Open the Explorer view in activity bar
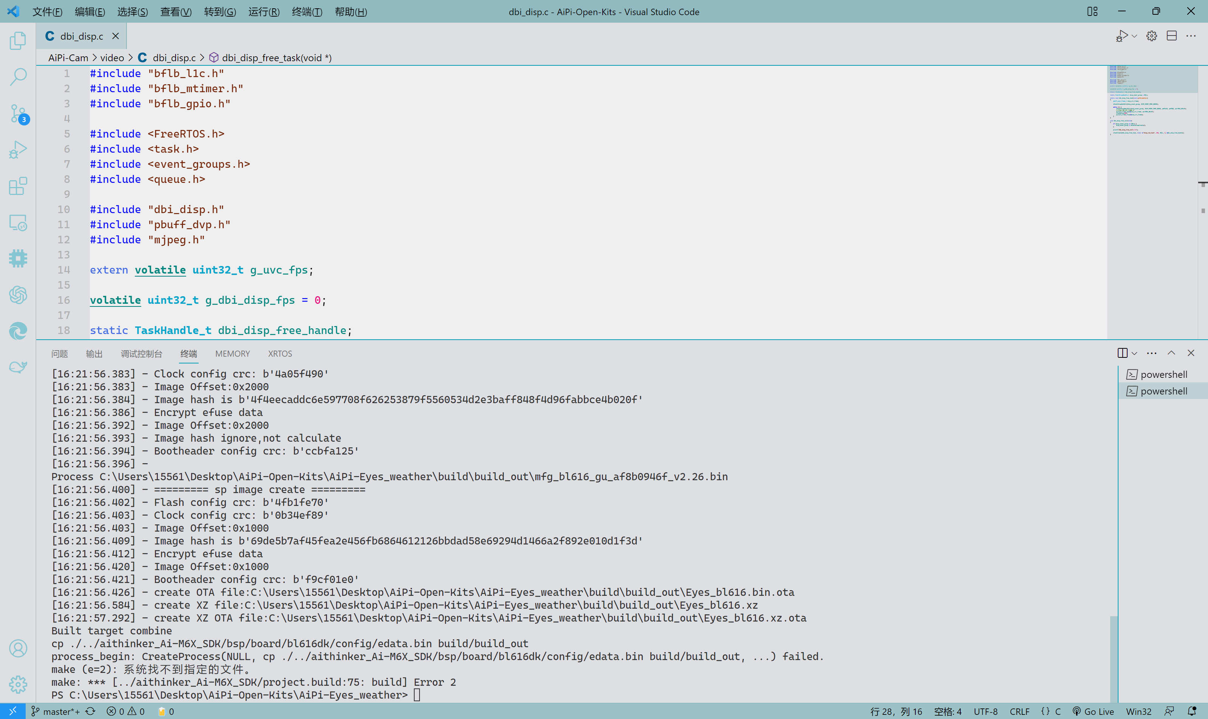Image resolution: width=1208 pixels, height=719 pixels. [x=18, y=40]
